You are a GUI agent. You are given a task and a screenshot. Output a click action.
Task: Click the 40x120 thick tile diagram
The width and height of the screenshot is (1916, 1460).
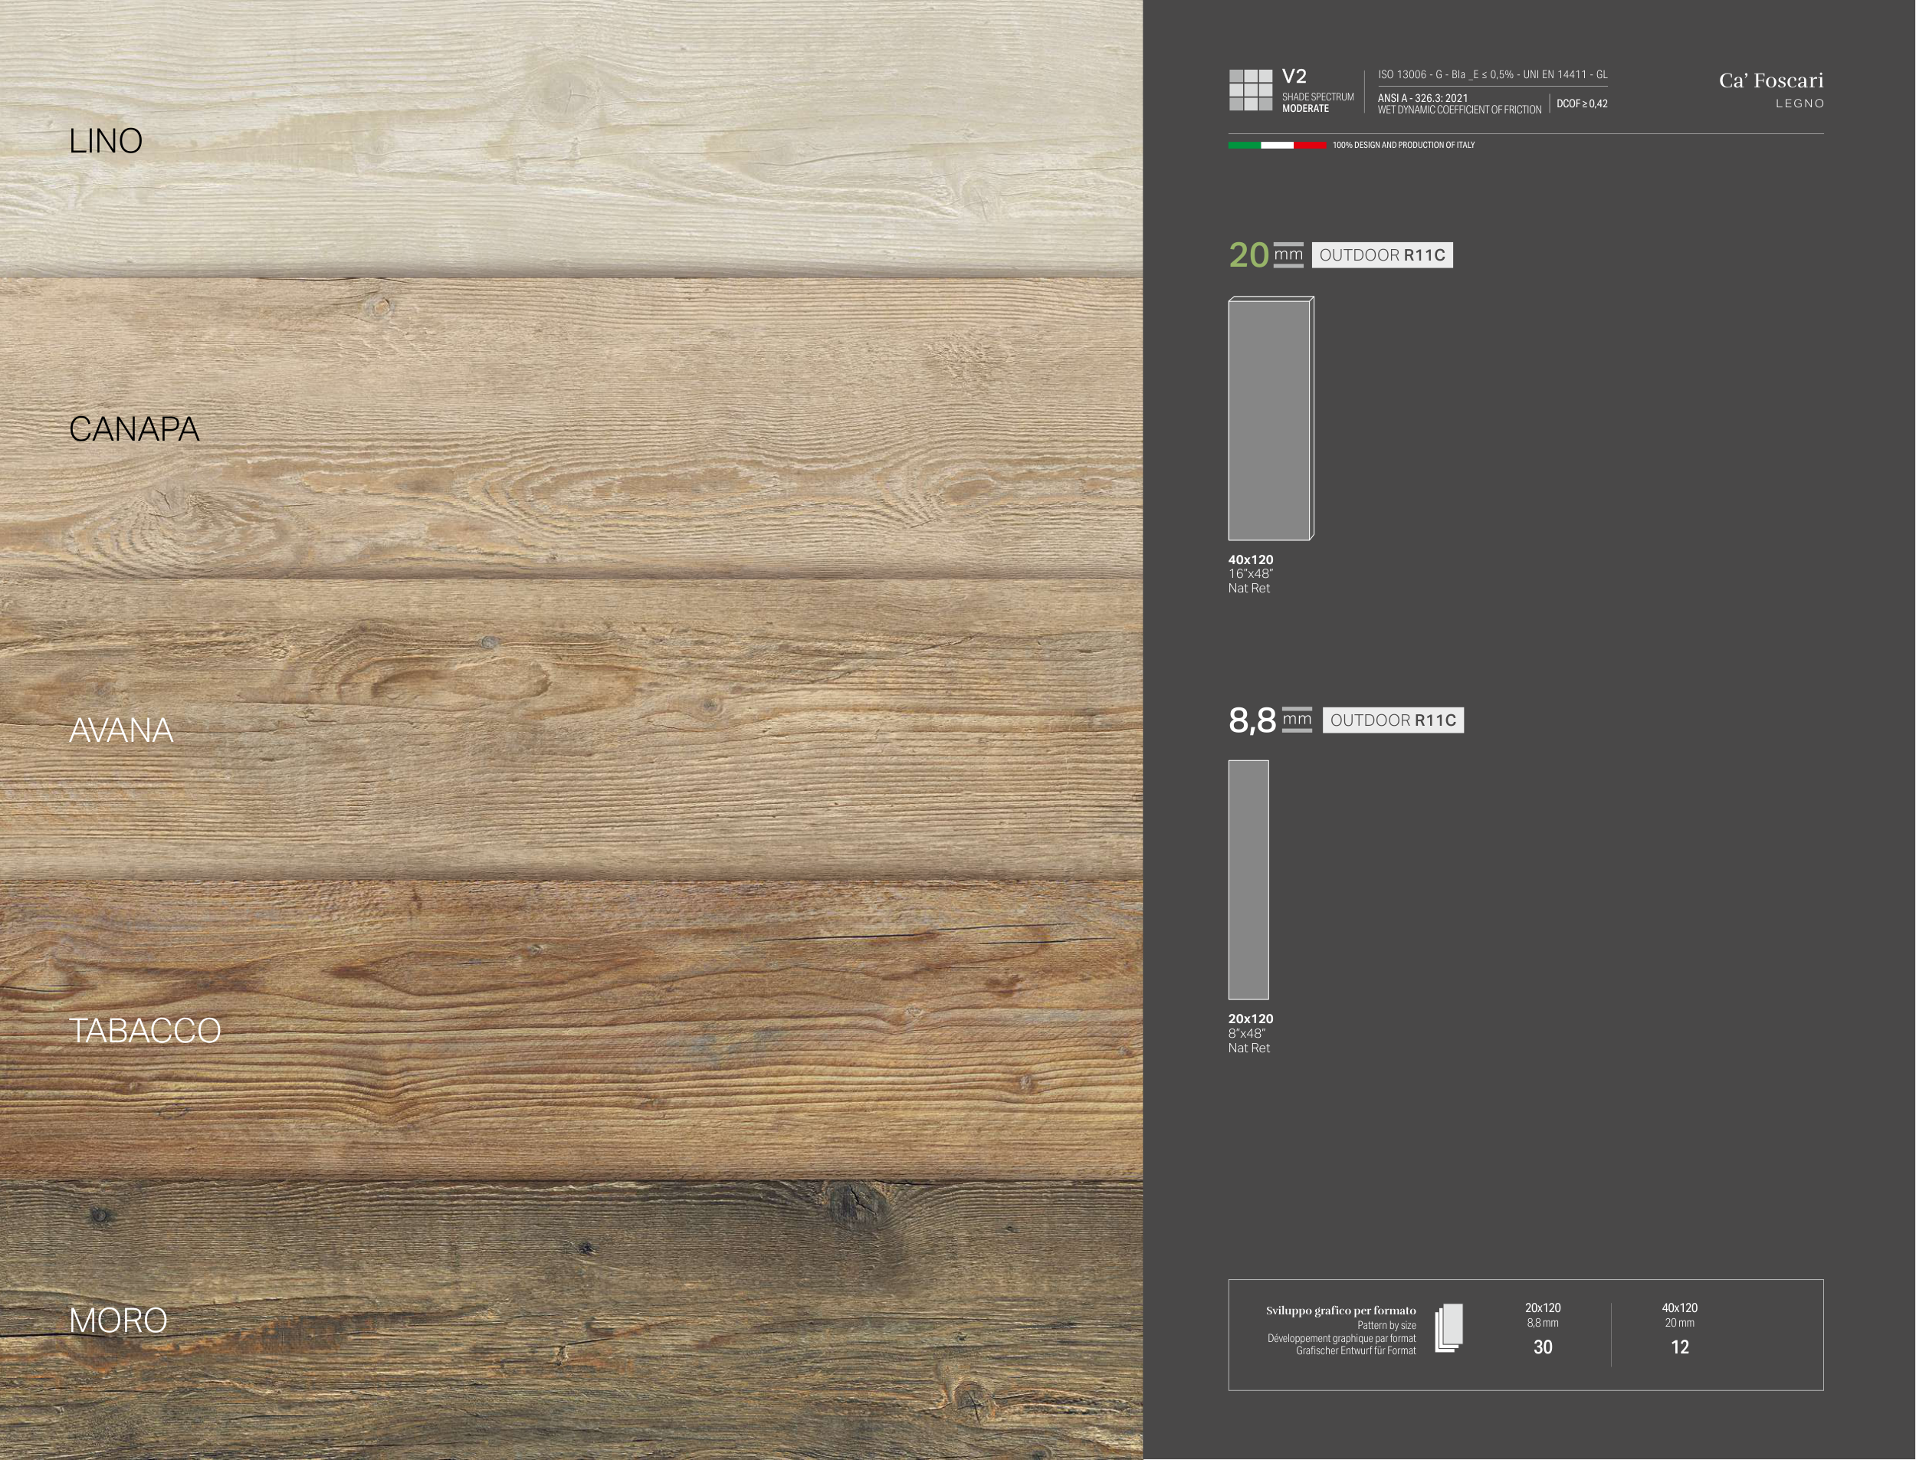[1271, 419]
